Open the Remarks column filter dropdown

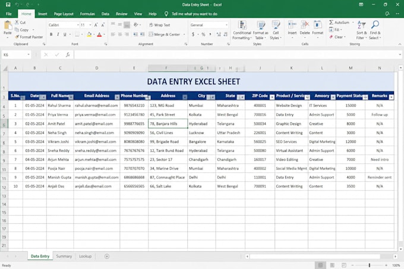pyautogui.click(x=392, y=97)
